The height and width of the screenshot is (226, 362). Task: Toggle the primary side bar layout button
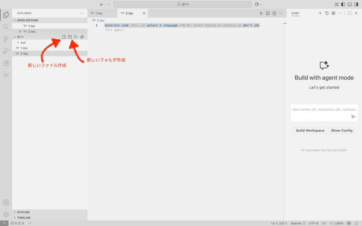point(343,4)
